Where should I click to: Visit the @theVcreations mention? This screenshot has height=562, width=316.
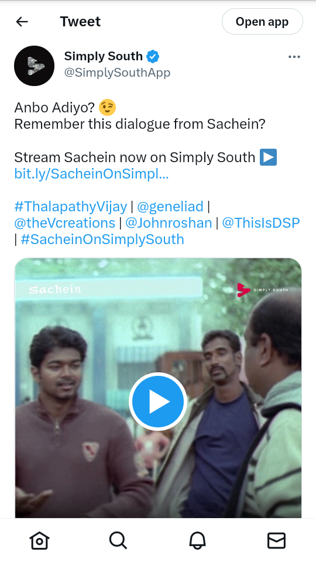click(65, 223)
